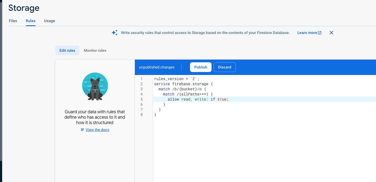The height and width of the screenshot is (182, 376).
Task: Click the rules_version code line
Action: pos(177,79)
